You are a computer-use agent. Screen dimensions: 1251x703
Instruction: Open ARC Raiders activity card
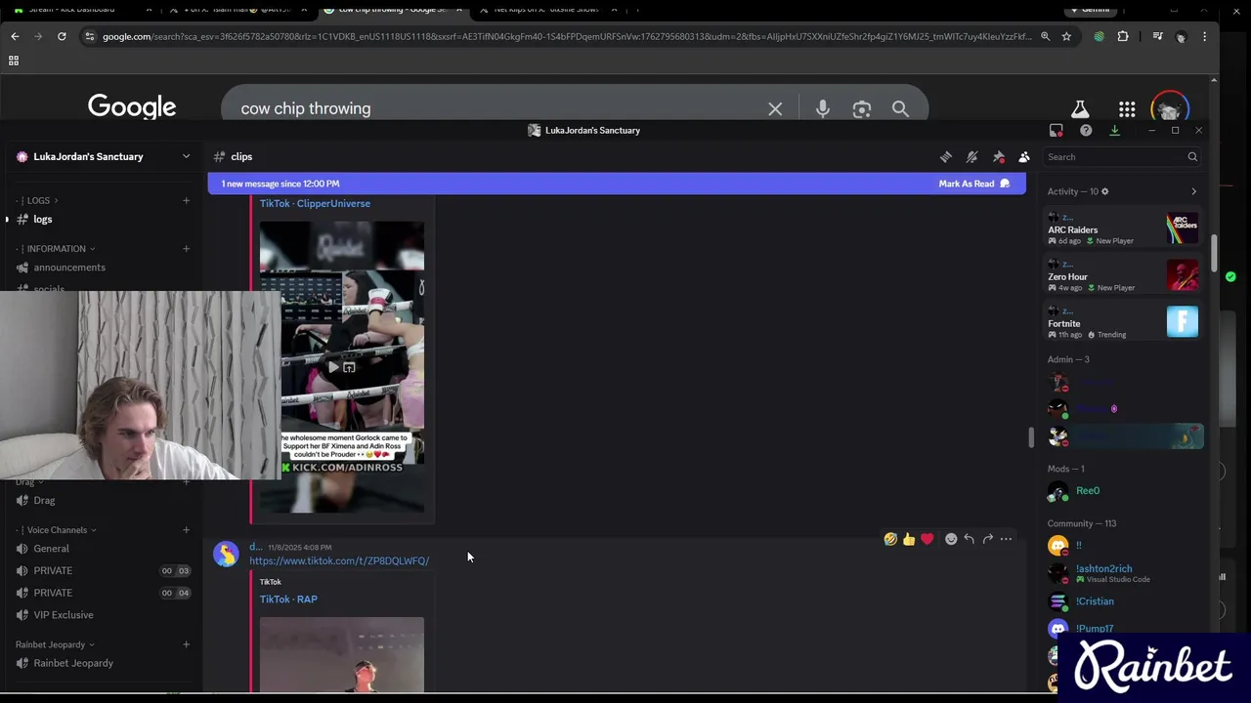pyautogui.click(x=1123, y=228)
